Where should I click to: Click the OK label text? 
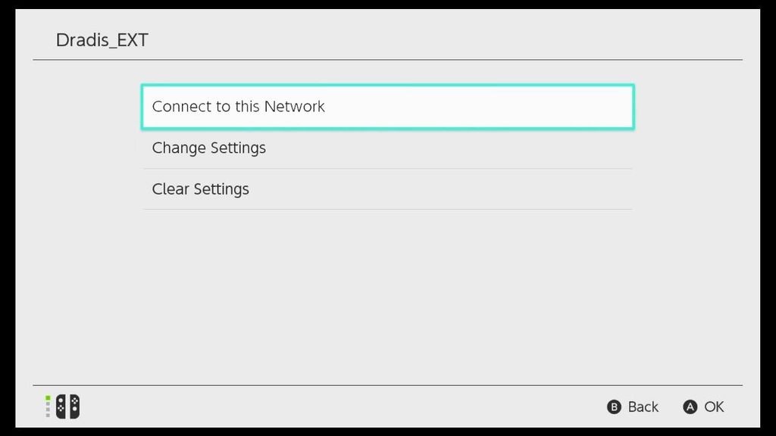click(x=713, y=406)
